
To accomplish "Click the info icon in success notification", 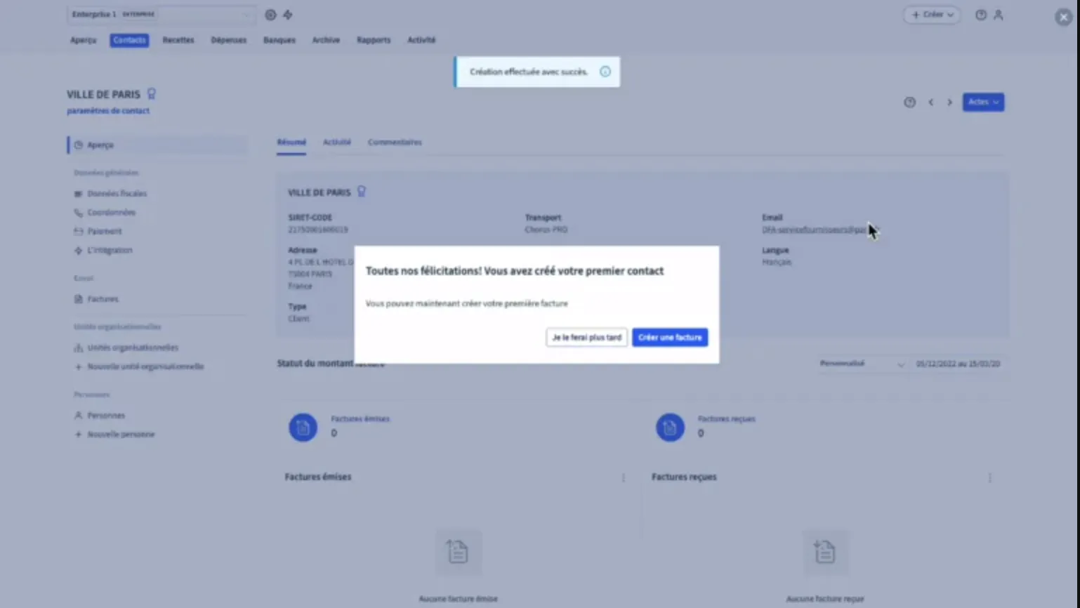I will [x=605, y=72].
